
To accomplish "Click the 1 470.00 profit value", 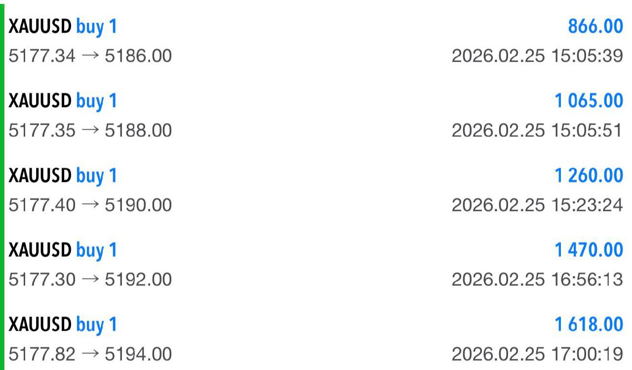I will (x=589, y=250).
